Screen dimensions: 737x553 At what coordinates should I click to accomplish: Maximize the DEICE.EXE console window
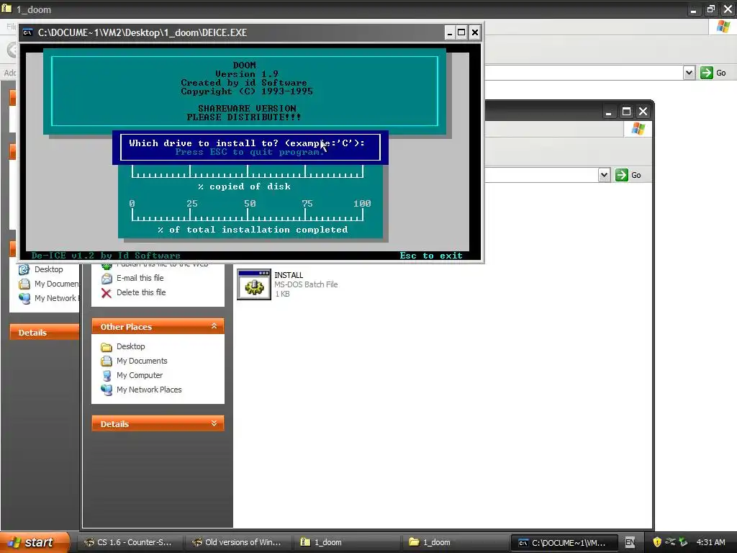point(461,32)
